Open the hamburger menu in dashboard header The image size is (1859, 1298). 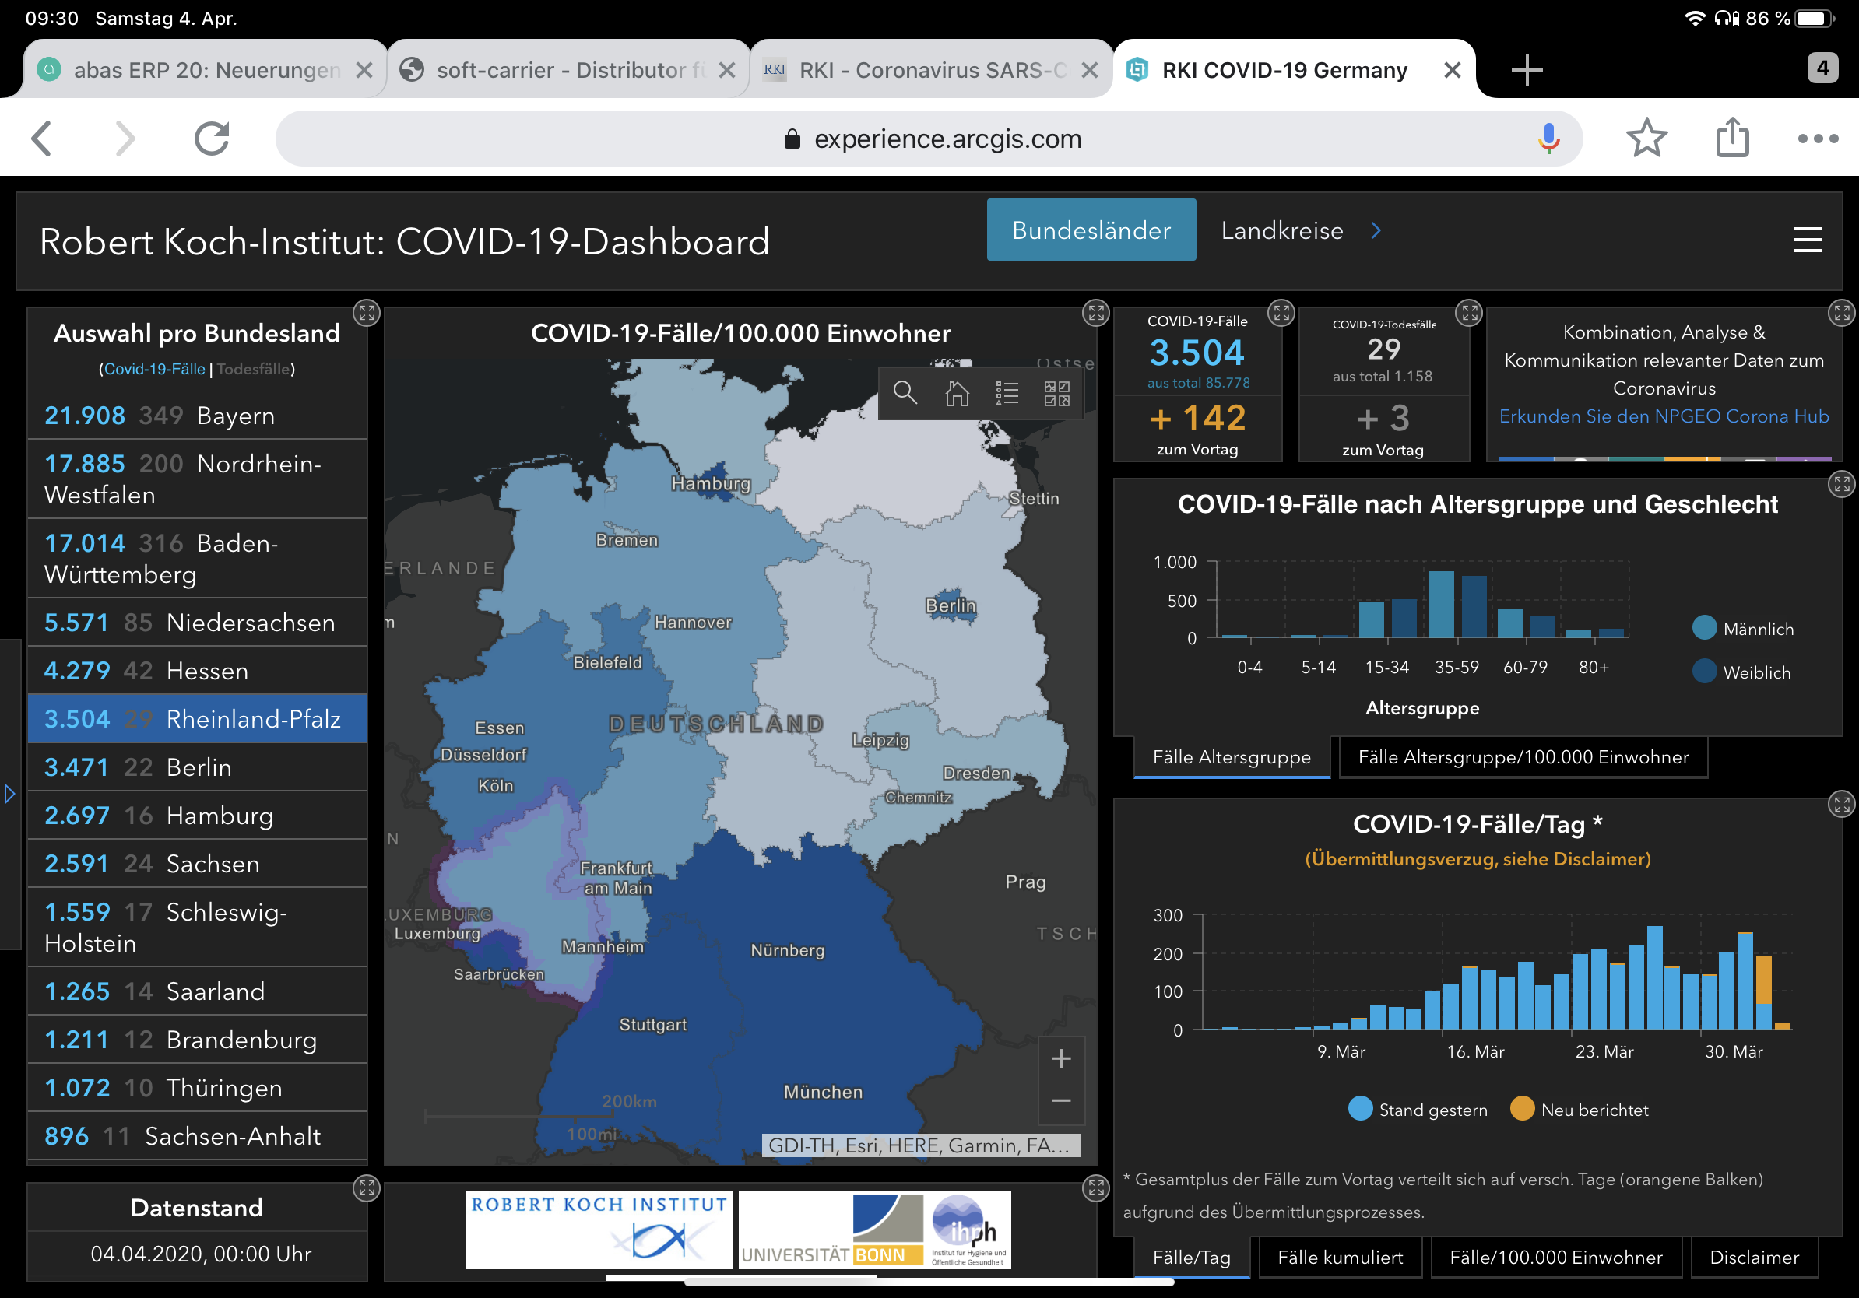[x=1806, y=240]
